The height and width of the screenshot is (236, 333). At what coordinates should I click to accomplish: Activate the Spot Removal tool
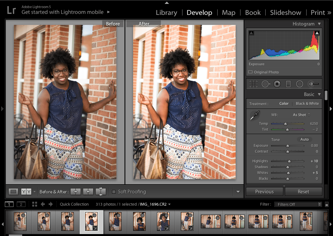point(265,84)
